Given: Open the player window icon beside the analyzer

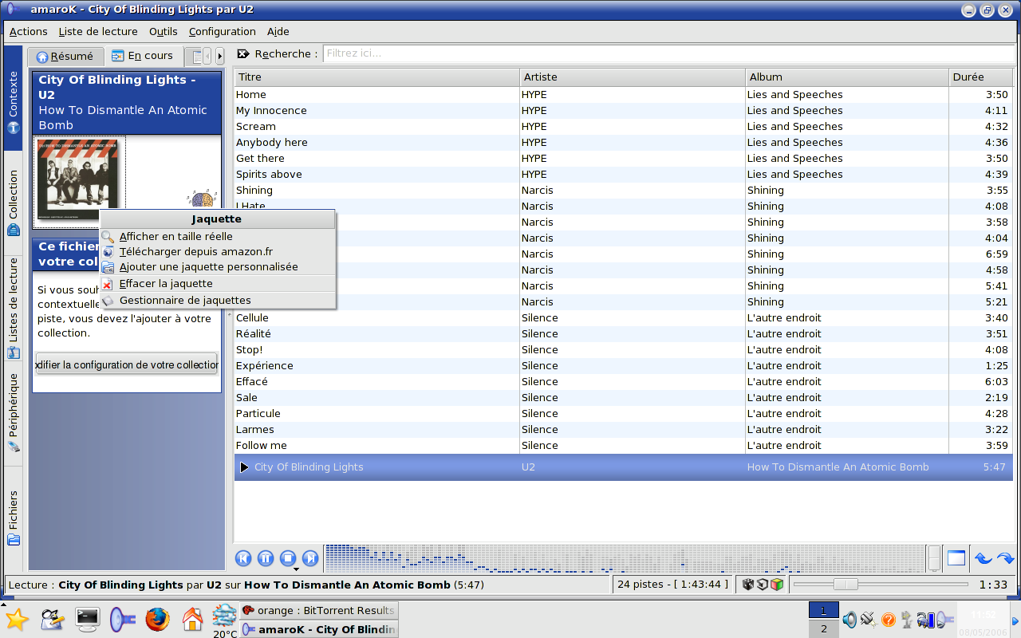Looking at the screenshot, I should point(956,558).
